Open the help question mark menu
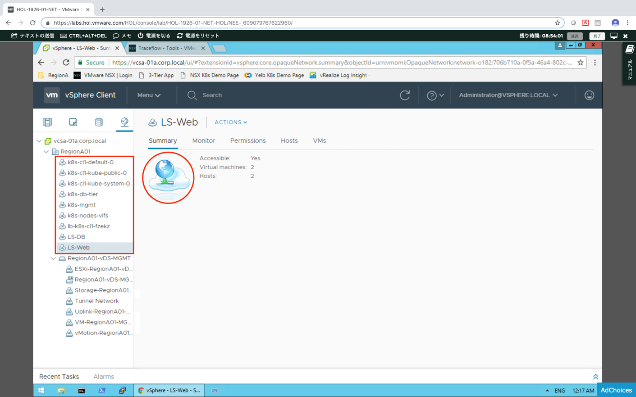This screenshot has height=397, width=636. tap(435, 95)
